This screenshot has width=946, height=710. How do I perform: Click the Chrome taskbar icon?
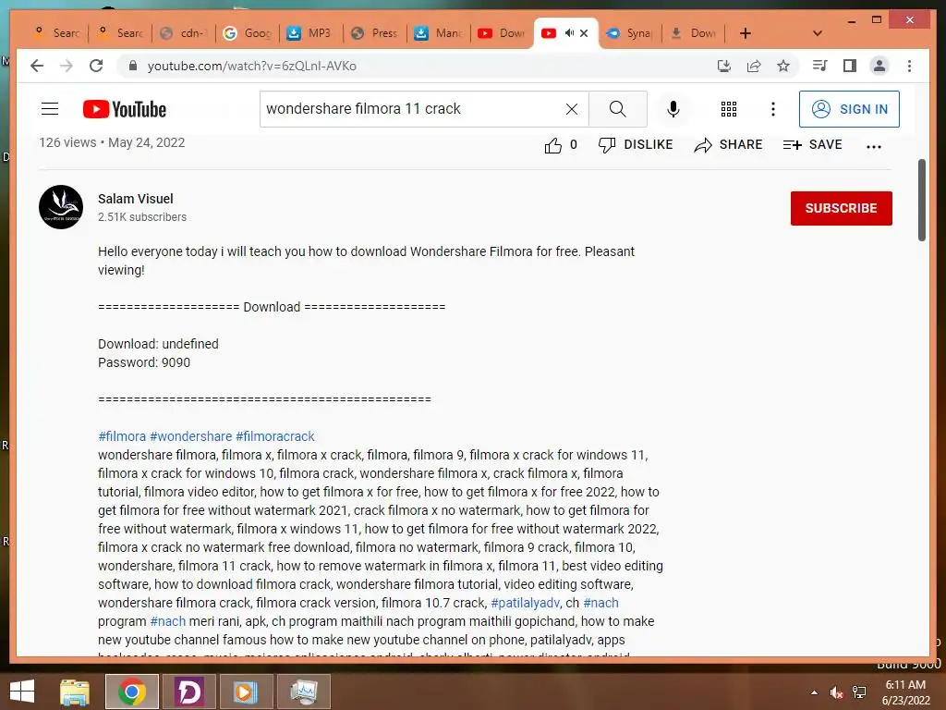click(131, 692)
